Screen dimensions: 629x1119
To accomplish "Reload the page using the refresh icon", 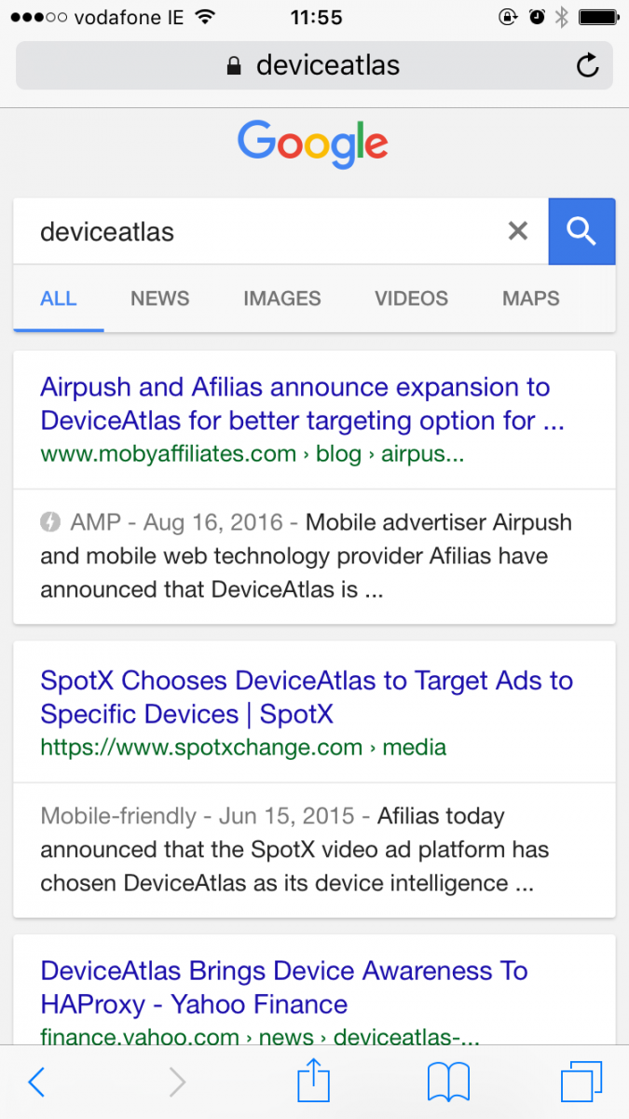I will (587, 65).
